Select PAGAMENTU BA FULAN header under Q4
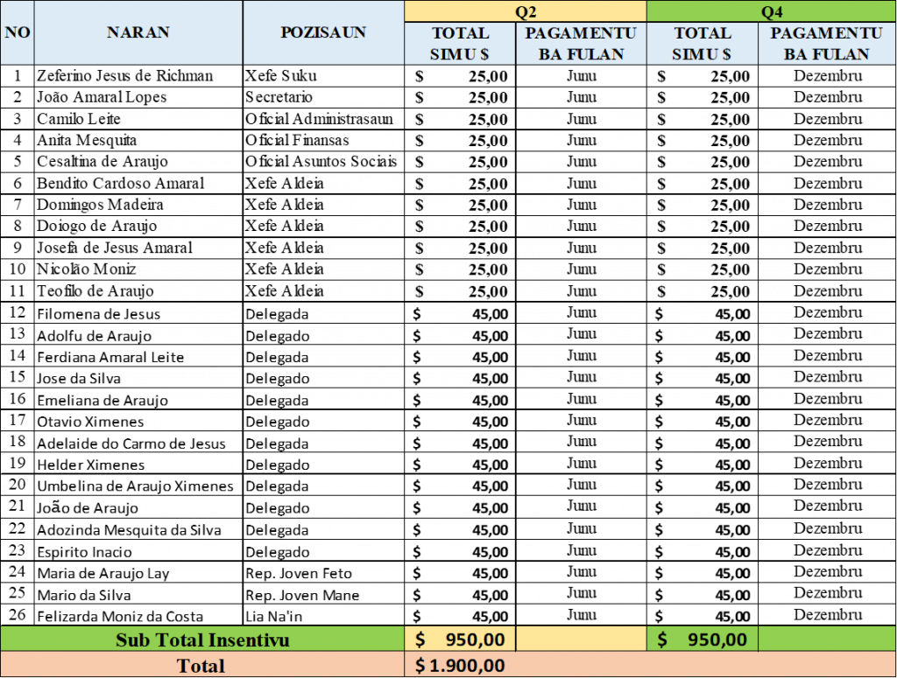The height and width of the screenshot is (678, 897). tap(826, 44)
